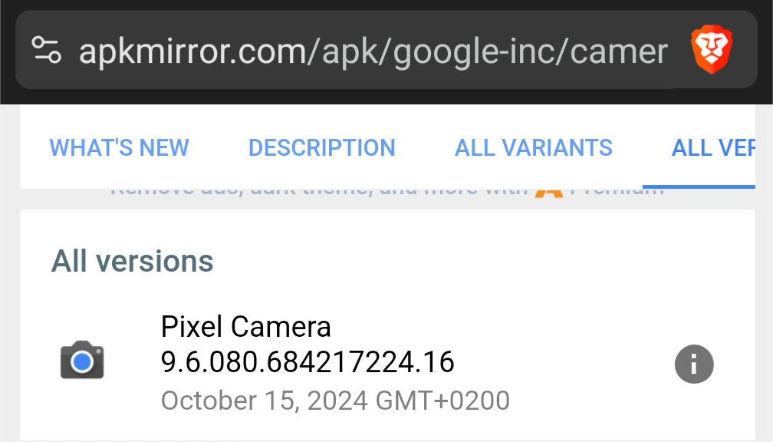Screen dimensions: 773x442
Task: Open site settings icon in address bar
Action: [46, 50]
